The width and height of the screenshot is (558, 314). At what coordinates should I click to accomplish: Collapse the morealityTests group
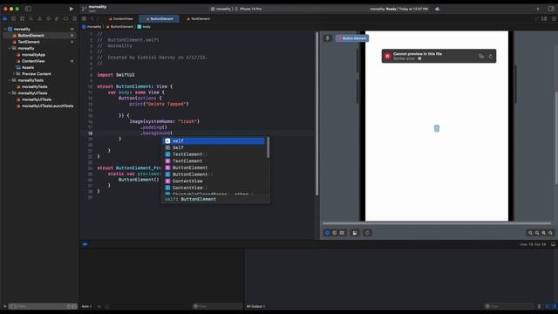10,80
